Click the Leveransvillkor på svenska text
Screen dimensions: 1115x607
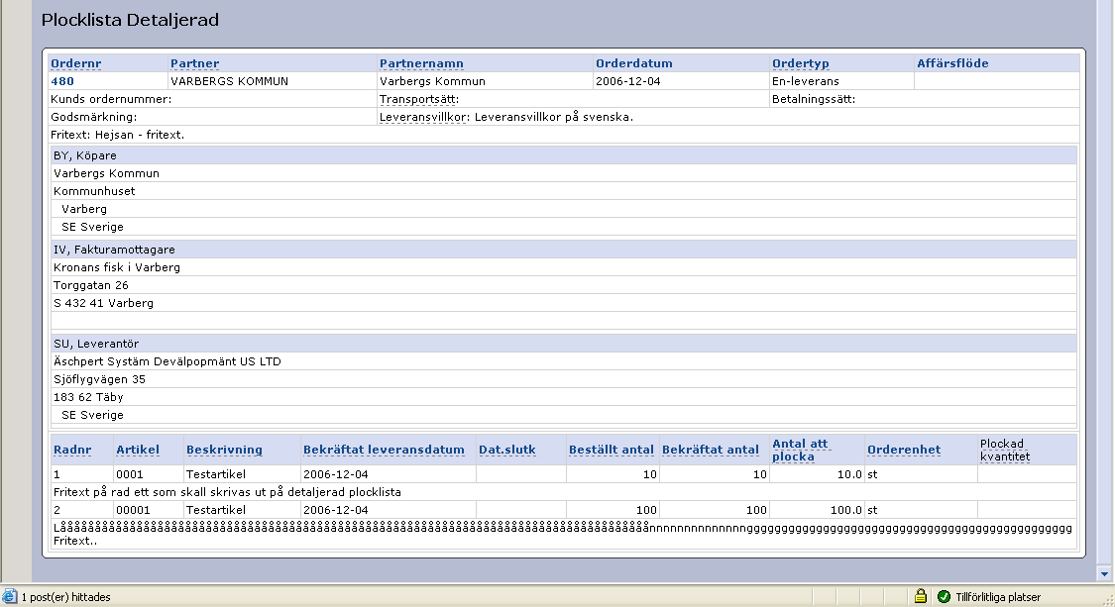(x=553, y=117)
